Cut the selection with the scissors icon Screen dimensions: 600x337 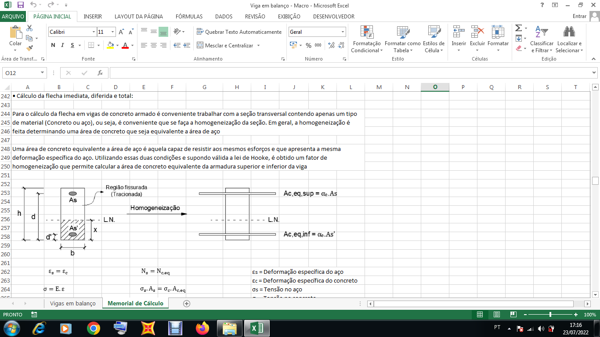pyautogui.click(x=29, y=28)
